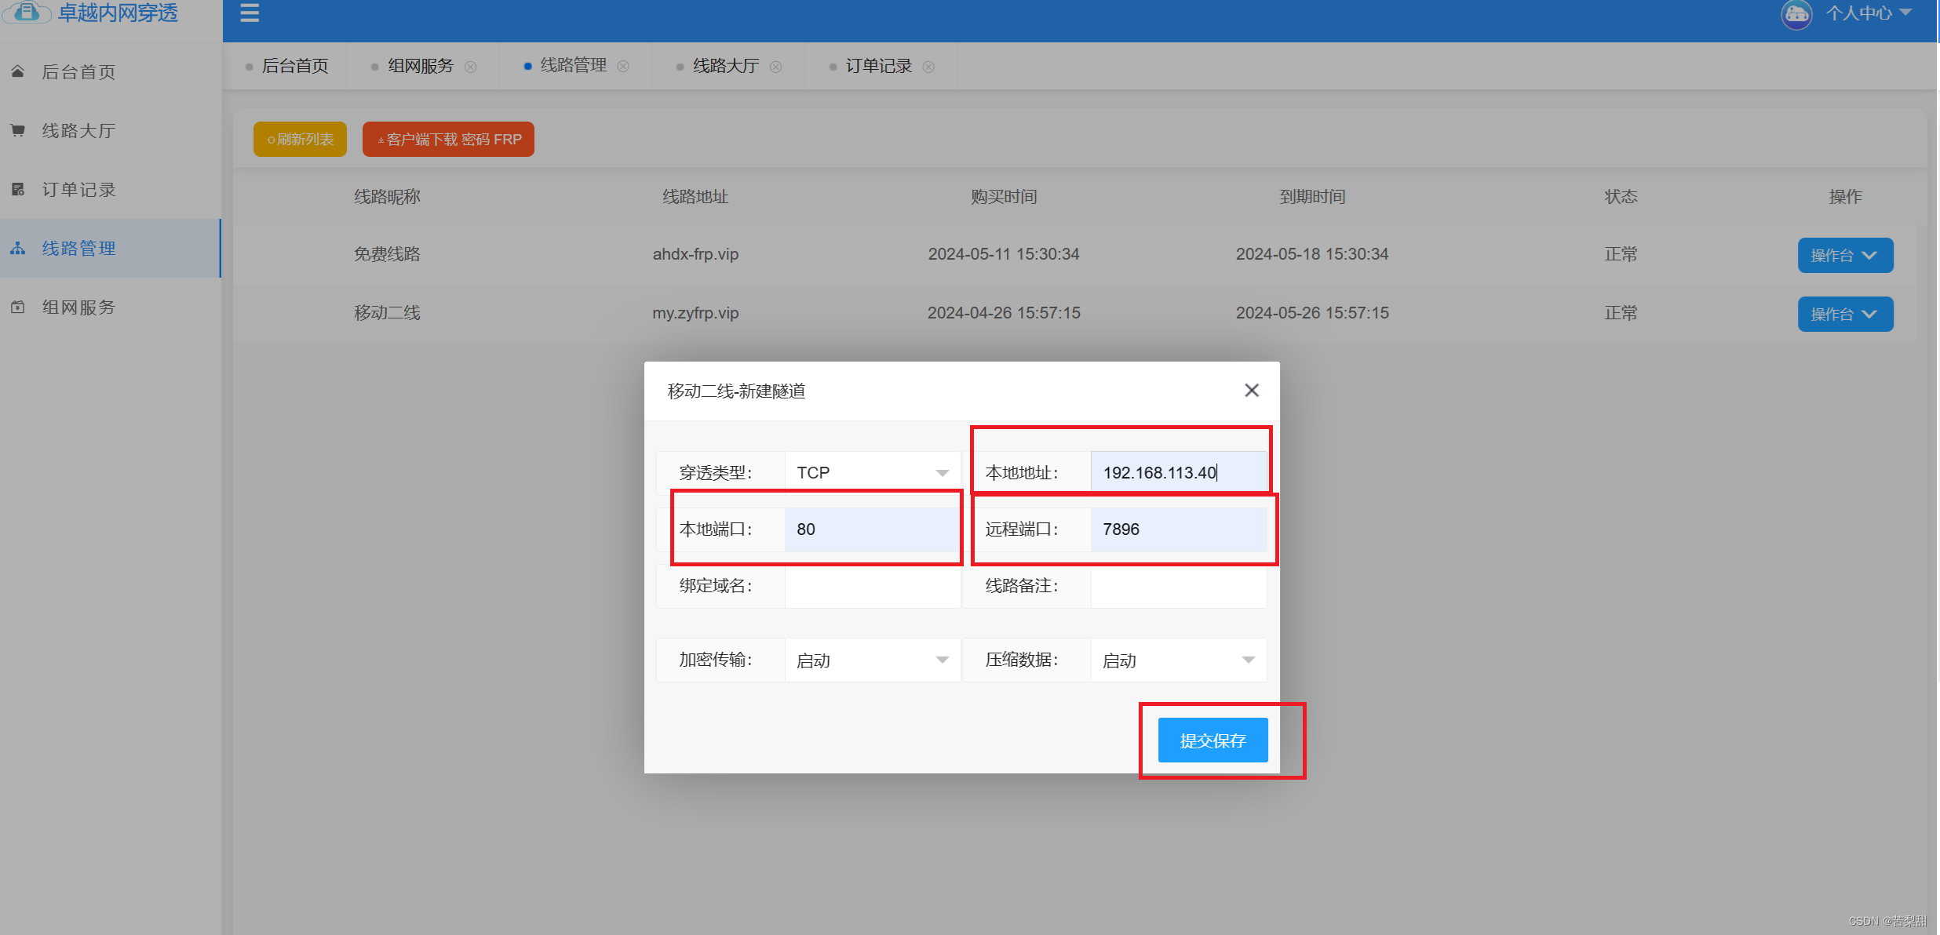Switch to the 组网服务 tab

[x=421, y=66]
